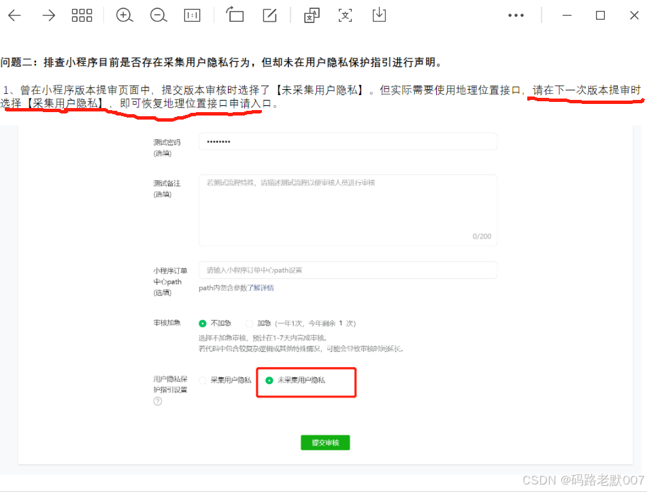
Task: Click the help question mark icon
Action: point(157,401)
